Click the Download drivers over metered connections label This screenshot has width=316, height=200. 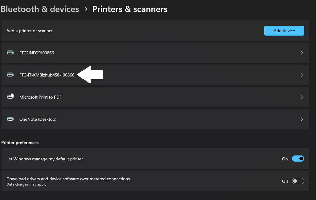click(68, 179)
